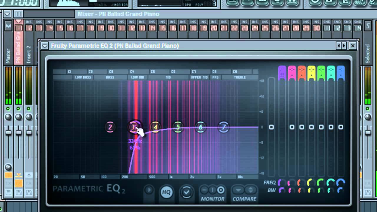This screenshot has height=212, width=377.
Task: Select EQ band node 5 in graph
Action: click(x=178, y=127)
